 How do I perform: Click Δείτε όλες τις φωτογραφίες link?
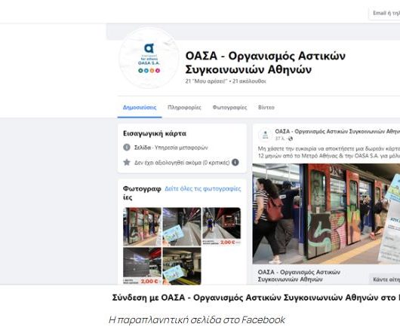click(203, 188)
